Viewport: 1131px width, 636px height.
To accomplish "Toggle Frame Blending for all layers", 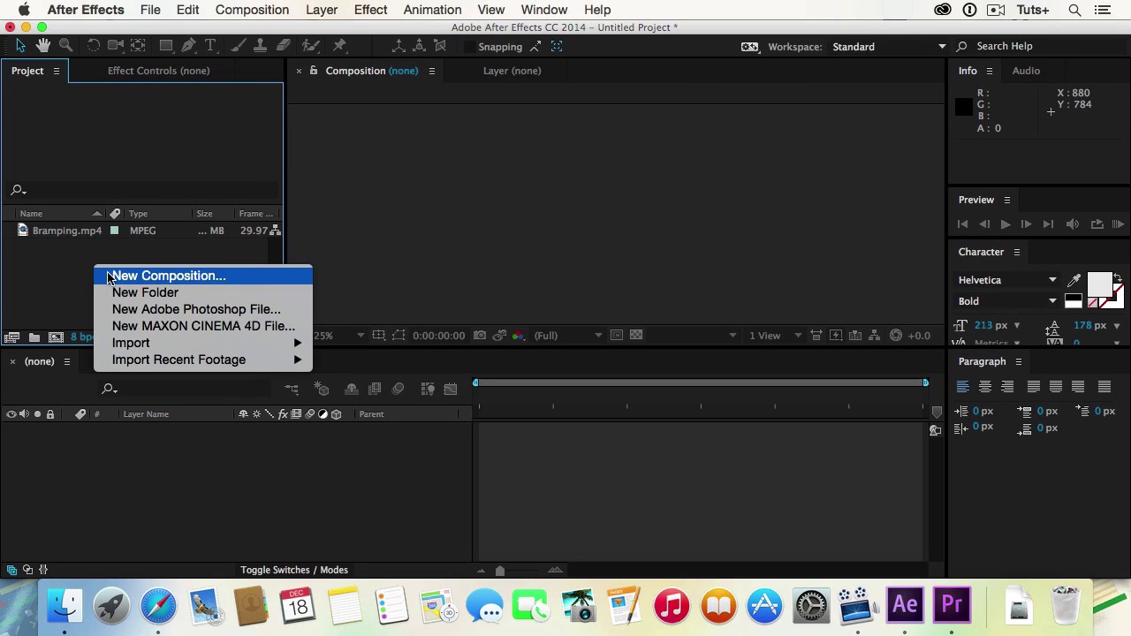I will (375, 389).
